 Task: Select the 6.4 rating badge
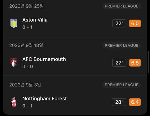[135, 102]
